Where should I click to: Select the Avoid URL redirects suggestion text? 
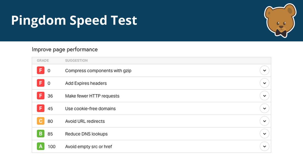click(85, 121)
